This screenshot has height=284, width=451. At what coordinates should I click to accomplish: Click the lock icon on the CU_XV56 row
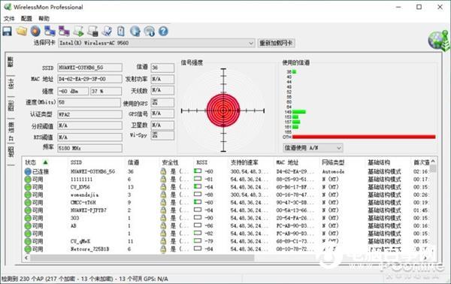[163, 187]
